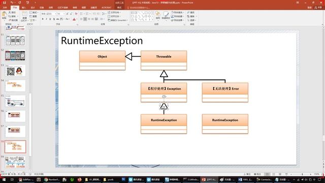Open the font size combo box
The height and width of the screenshot is (183, 325).
pyautogui.click(x=61, y=14)
